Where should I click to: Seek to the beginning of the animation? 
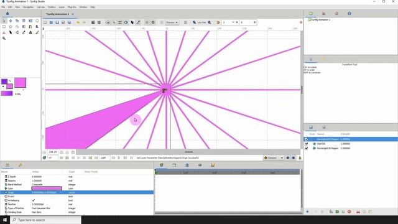[x=61, y=157]
